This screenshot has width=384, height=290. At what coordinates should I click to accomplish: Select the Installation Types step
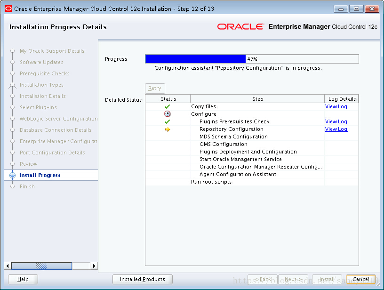(x=41, y=85)
